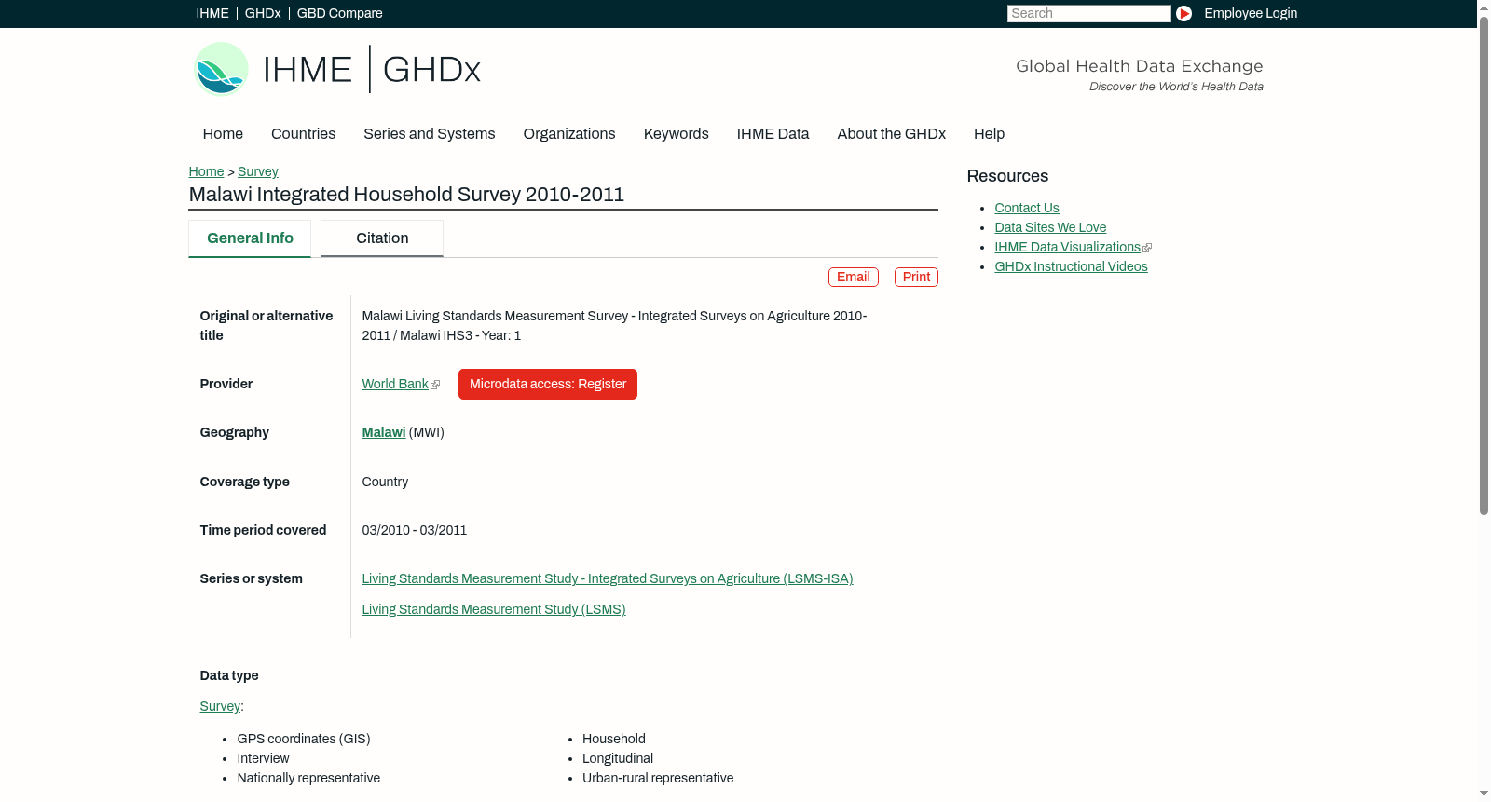The width and height of the screenshot is (1491, 802).
Task: Click the "GPS coordinates (GIS)" list item
Action: point(304,739)
